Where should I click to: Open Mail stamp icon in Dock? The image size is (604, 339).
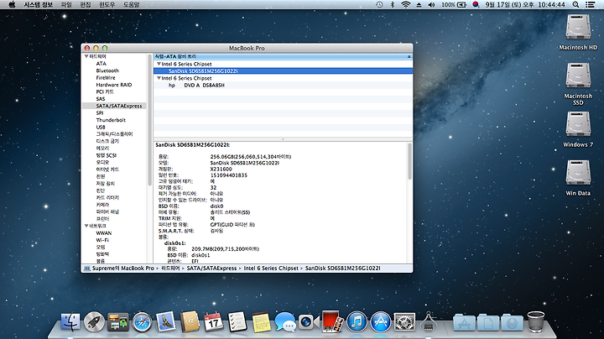tap(166, 322)
